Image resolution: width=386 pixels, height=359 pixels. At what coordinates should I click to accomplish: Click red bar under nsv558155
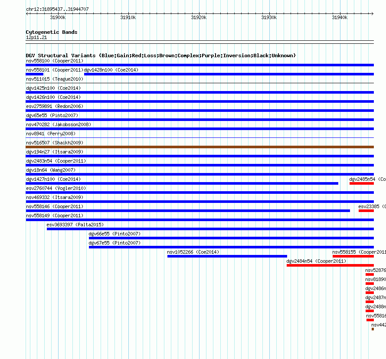(x=353, y=256)
